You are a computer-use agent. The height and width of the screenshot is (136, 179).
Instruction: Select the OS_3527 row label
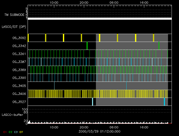19,102
